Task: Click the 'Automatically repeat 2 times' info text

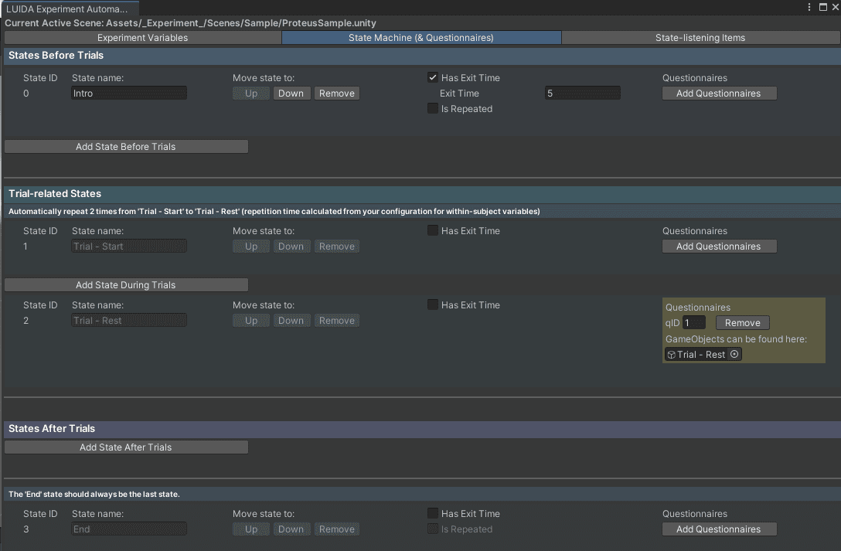Action: (274, 211)
